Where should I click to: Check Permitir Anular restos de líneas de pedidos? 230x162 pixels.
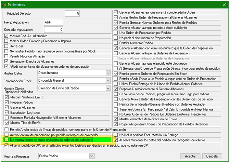coord(7,130)
